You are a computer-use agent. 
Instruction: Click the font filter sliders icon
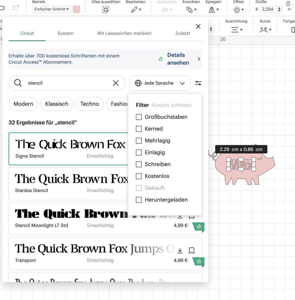point(198,83)
